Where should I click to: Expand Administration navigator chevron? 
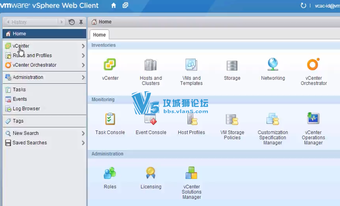pyautogui.click(x=83, y=77)
